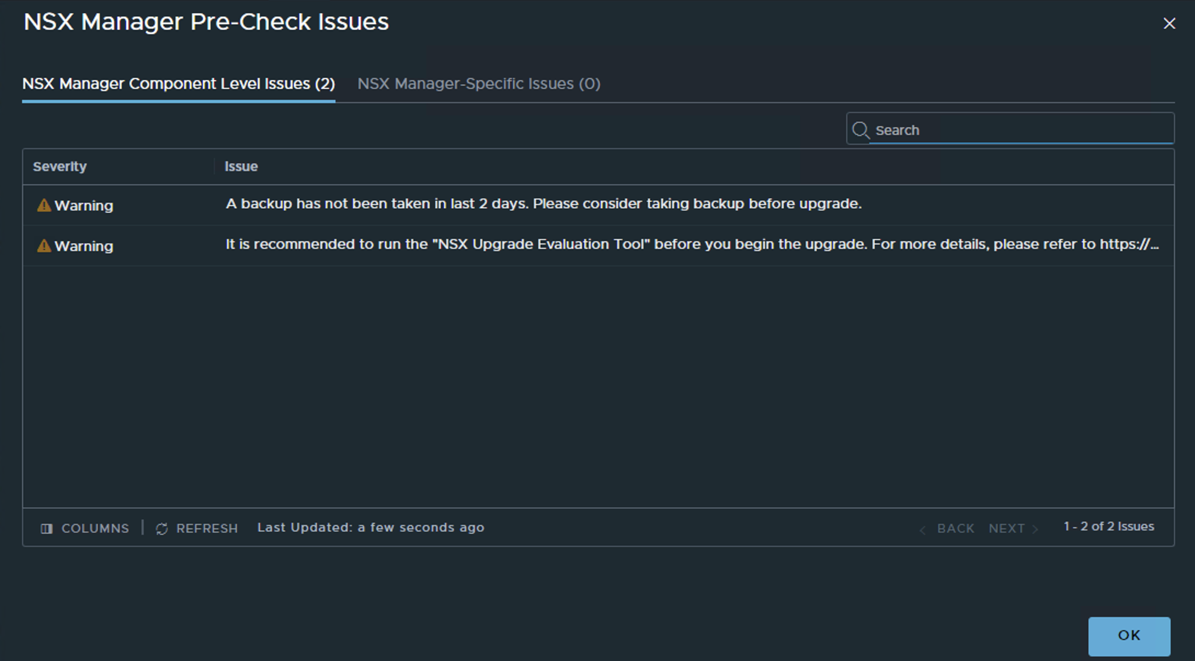Click the NEXT pagination button

point(1006,528)
